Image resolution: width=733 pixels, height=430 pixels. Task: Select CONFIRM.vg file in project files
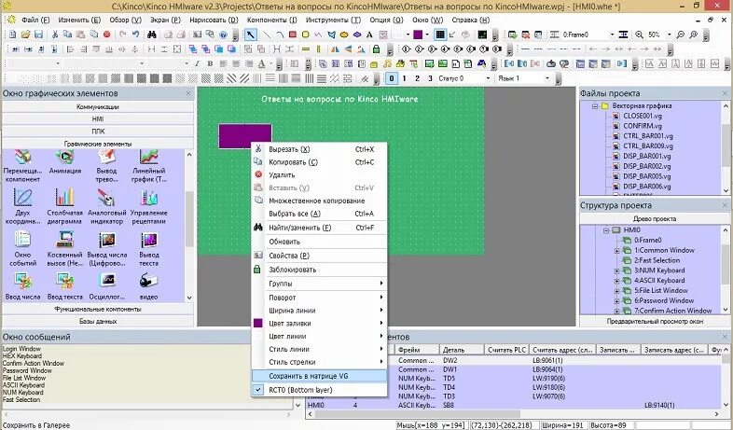643,126
